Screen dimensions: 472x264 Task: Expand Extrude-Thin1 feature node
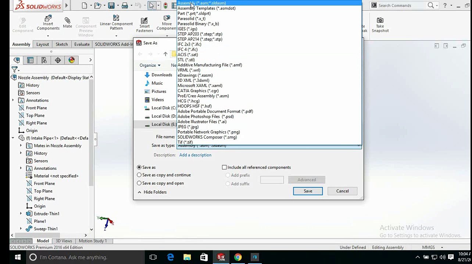[21, 213]
